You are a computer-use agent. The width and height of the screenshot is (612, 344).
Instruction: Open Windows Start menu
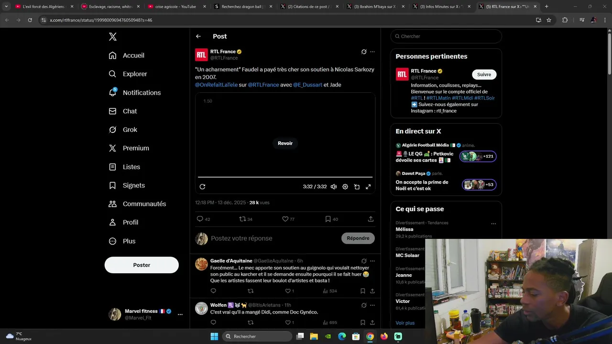point(214,336)
